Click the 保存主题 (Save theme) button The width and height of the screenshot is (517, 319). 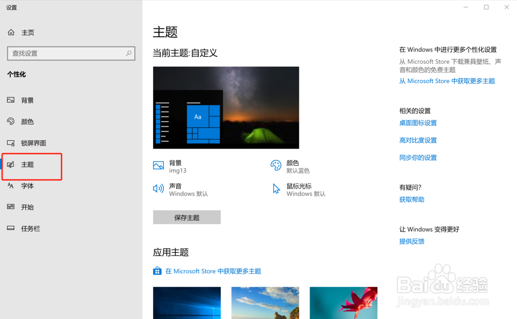coord(187,217)
